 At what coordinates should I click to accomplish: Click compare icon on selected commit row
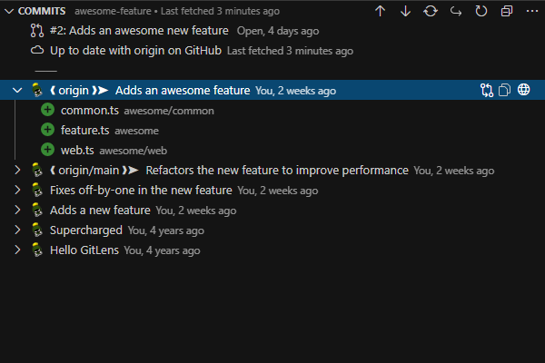pyautogui.click(x=487, y=90)
